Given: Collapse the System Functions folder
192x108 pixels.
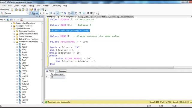Looking at the screenshot, I should (11, 28).
